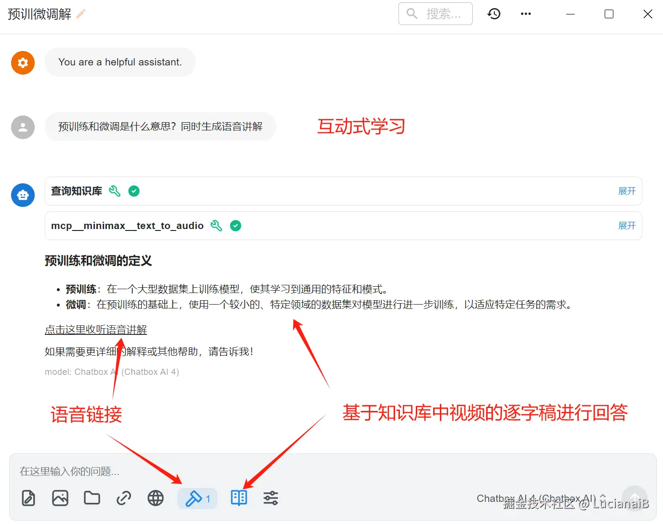Attach a document via the file icon

28,498
